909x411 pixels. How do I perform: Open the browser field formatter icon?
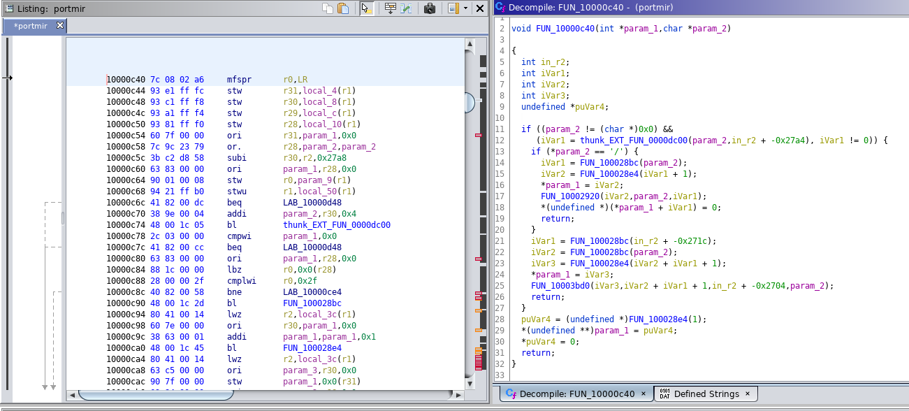pyautogui.click(x=390, y=8)
